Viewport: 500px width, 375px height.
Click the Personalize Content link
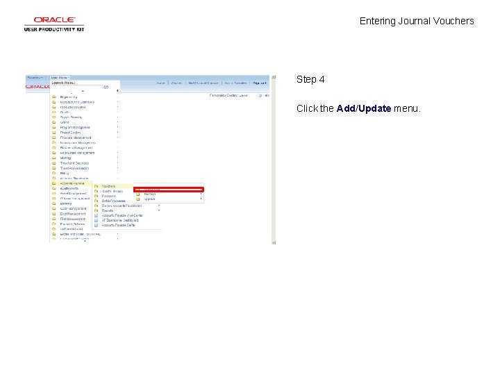223,95
